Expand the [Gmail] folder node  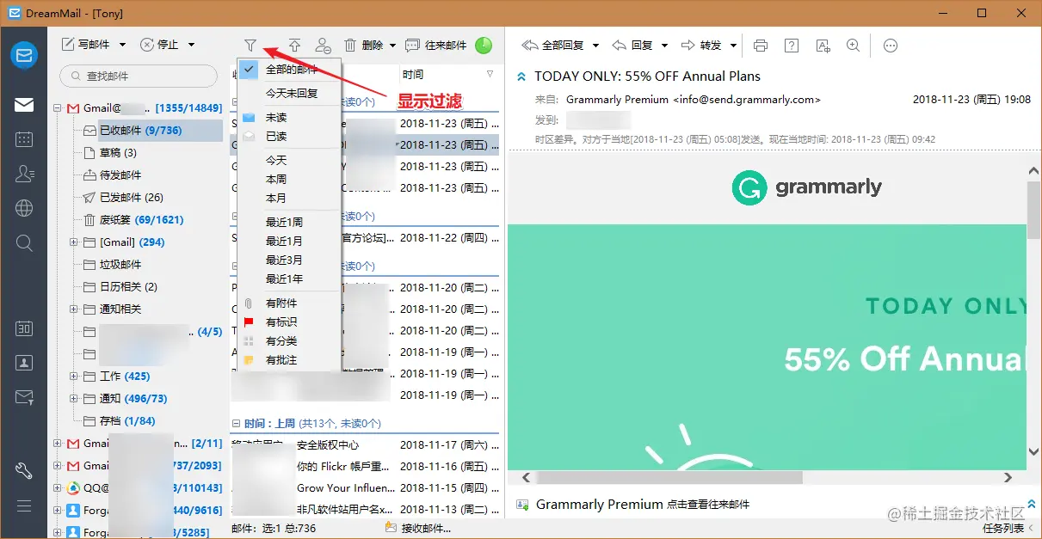point(74,242)
